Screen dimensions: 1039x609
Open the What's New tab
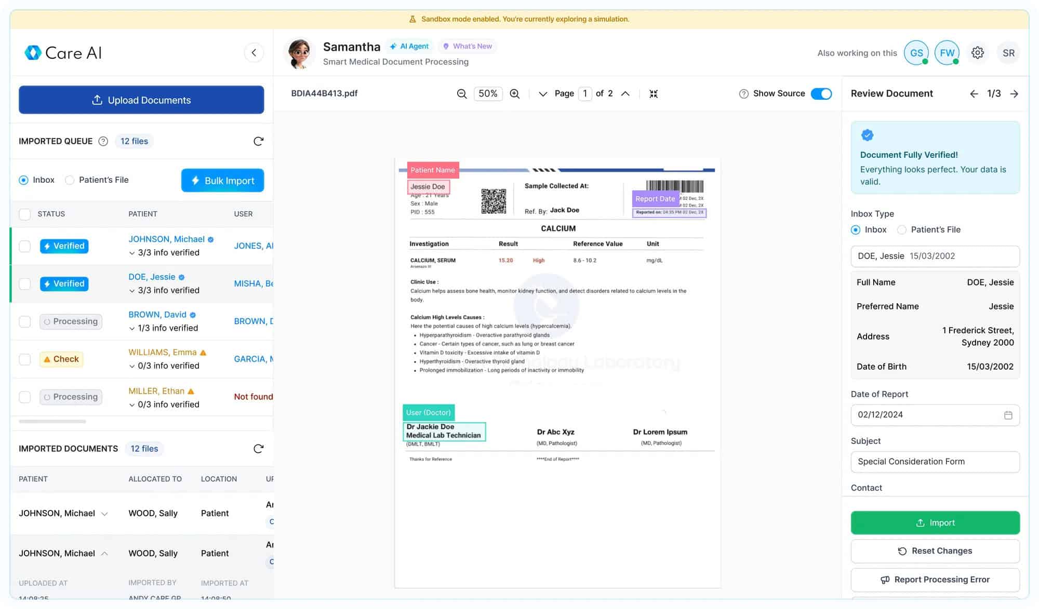pyautogui.click(x=467, y=46)
